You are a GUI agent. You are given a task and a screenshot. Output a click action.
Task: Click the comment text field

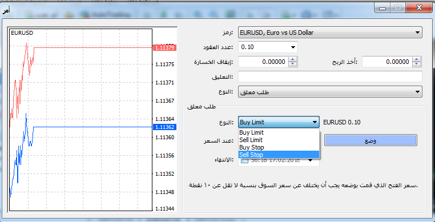[x=330, y=76]
